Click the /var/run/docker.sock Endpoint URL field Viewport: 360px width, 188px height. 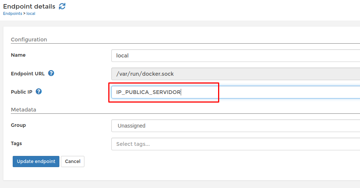pos(235,74)
